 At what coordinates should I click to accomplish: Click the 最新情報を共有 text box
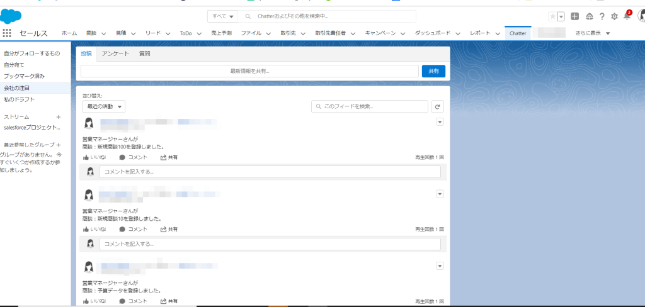(249, 71)
